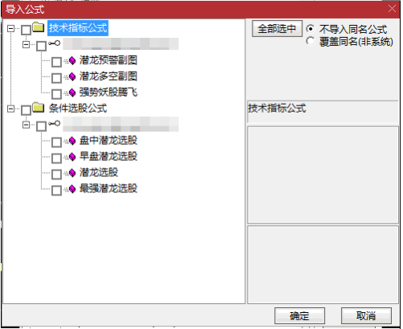Viewport: 403px width, 329px height.
Task: Confirm import with the 确定 button
Action: tap(299, 316)
